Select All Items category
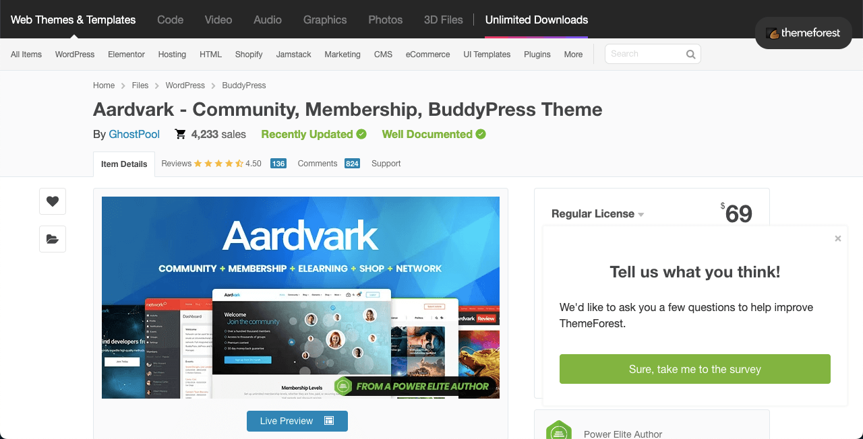 click(26, 55)
